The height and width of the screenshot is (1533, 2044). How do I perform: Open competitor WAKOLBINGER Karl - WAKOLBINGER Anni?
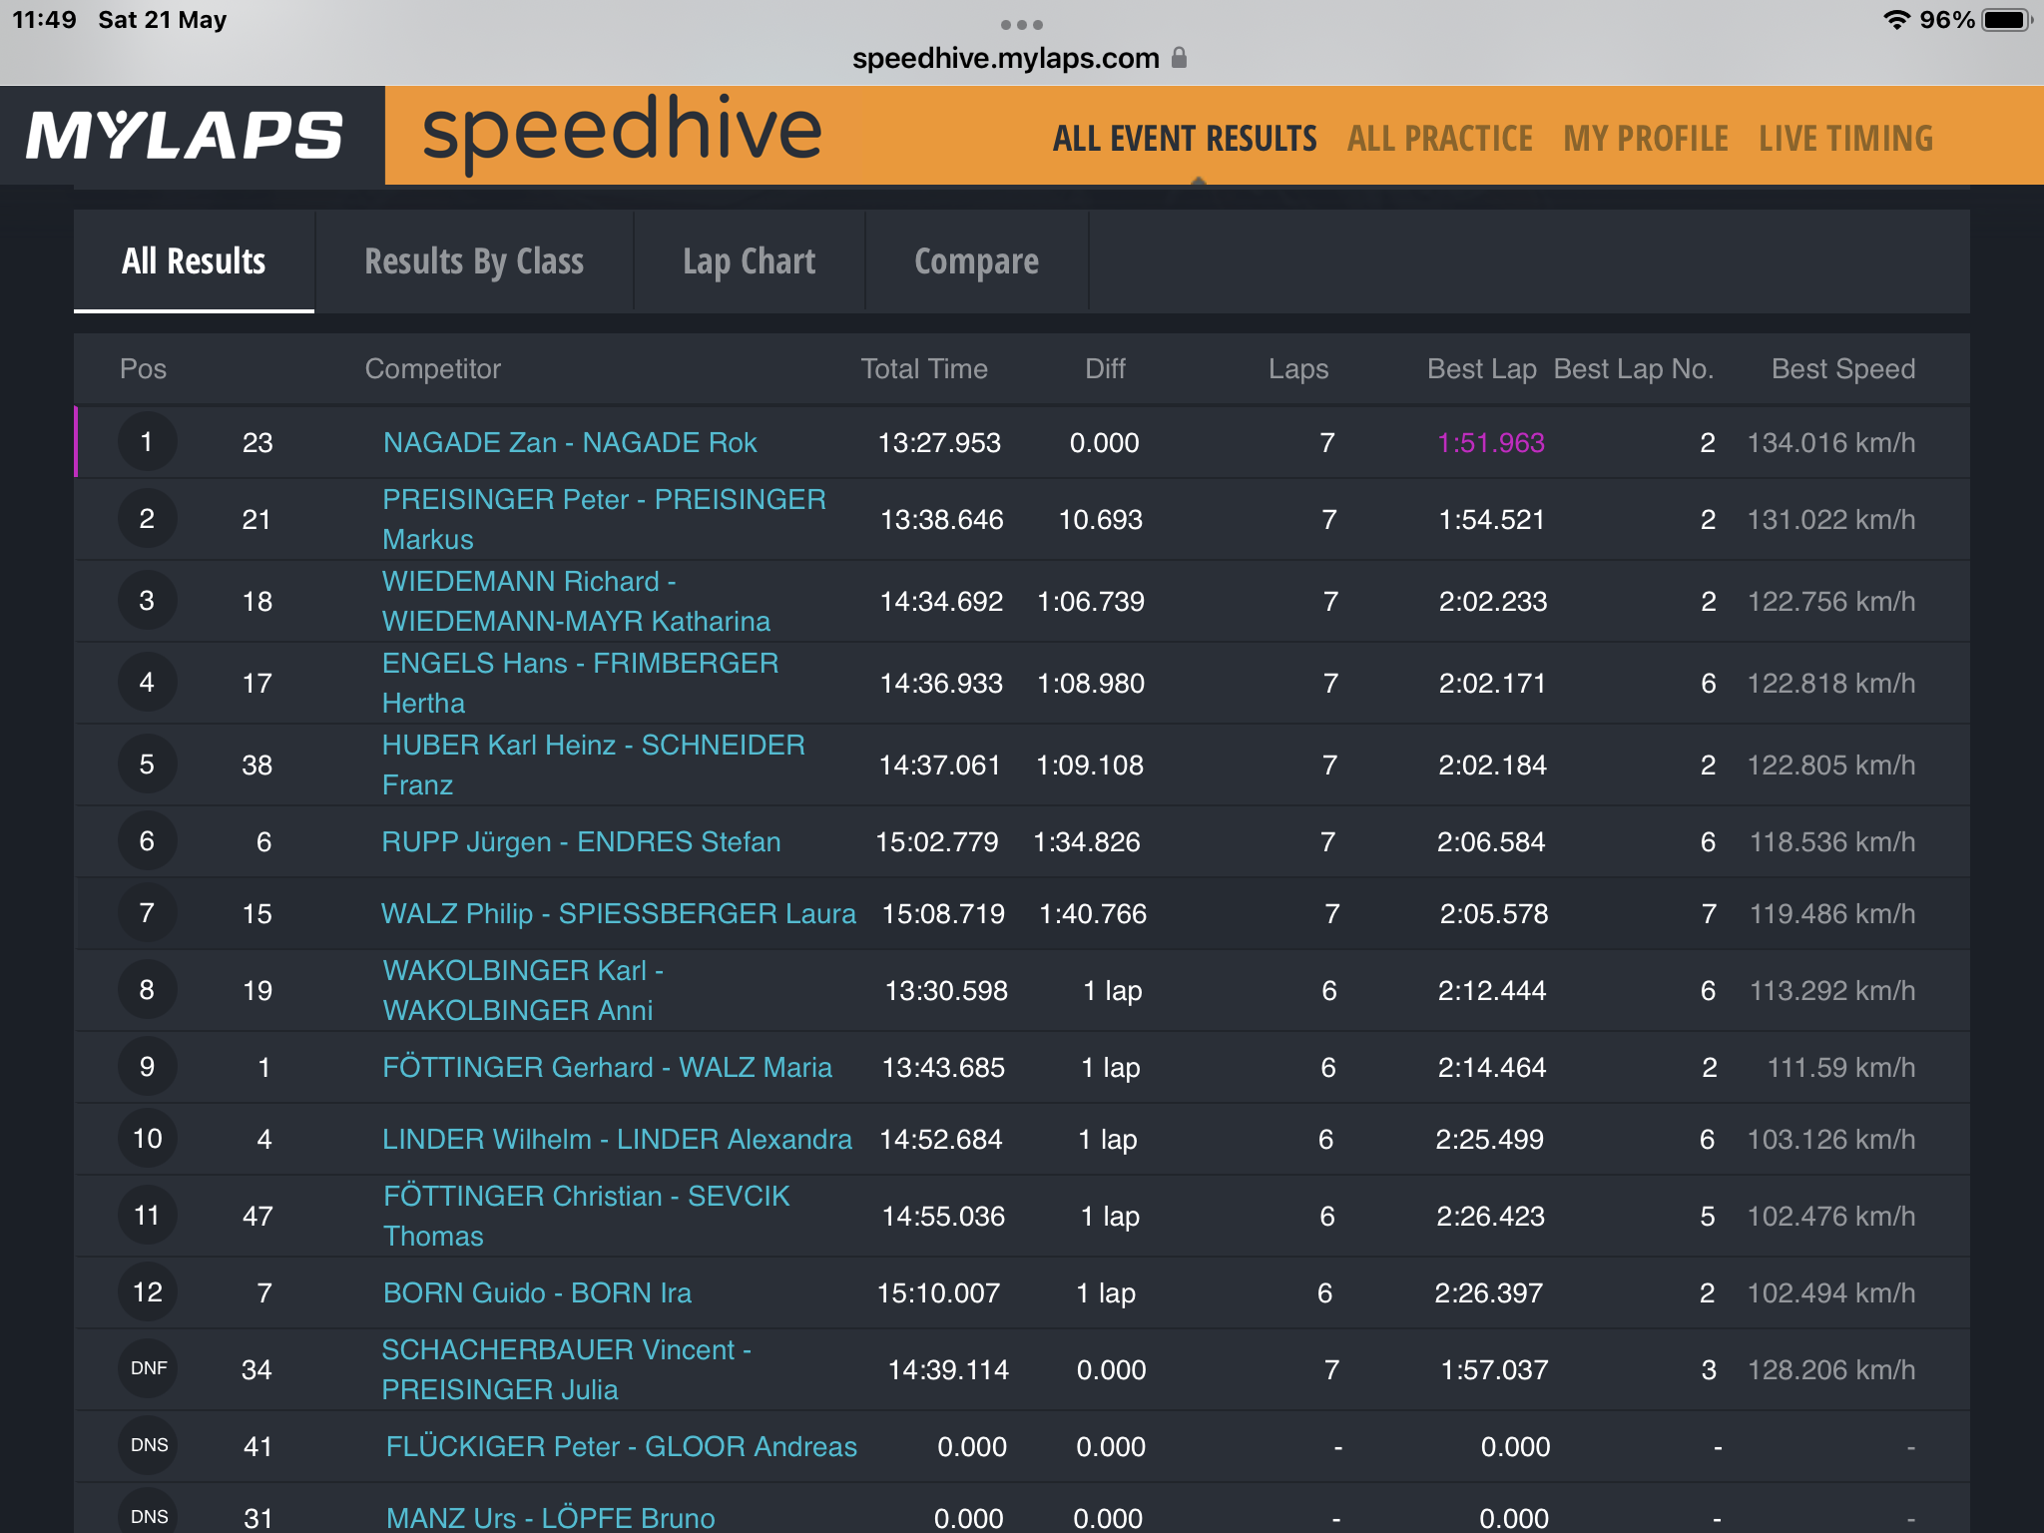tap(523, 990)
